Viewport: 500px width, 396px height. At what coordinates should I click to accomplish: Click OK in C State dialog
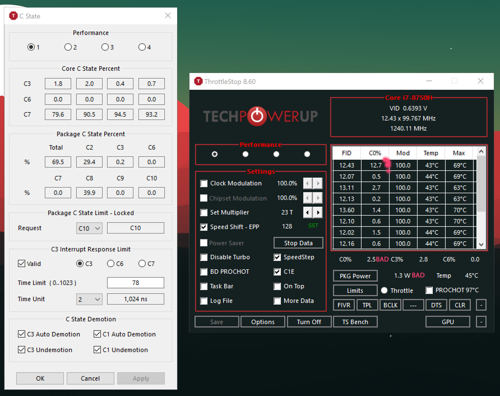(x=40, y=378)
